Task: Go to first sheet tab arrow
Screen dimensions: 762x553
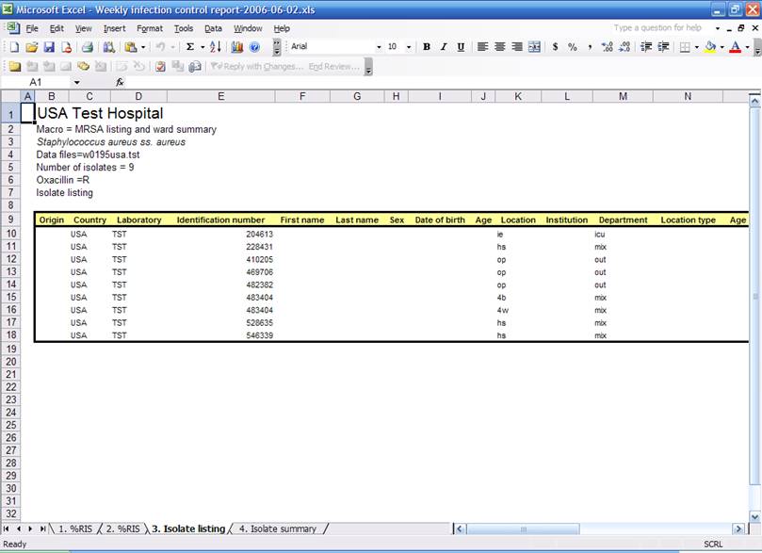Action: point(7,529)
